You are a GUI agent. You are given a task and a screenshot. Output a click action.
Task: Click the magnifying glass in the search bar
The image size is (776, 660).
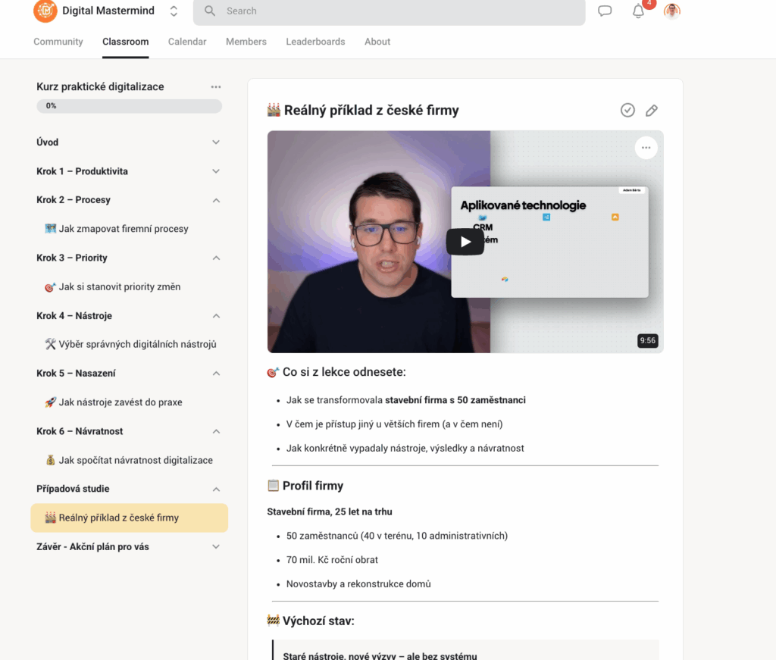click(x=208, y=11)
